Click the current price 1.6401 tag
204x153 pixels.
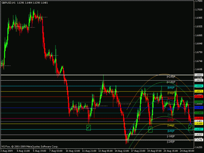tap(199, 121)
